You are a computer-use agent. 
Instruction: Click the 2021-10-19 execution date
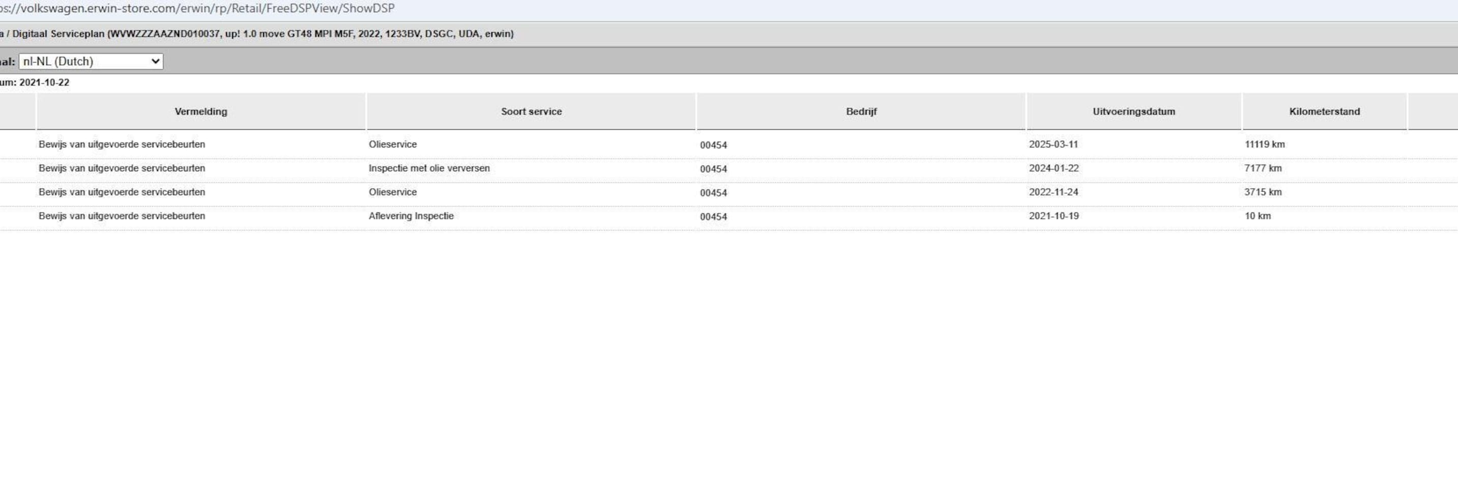point(1054,216)
